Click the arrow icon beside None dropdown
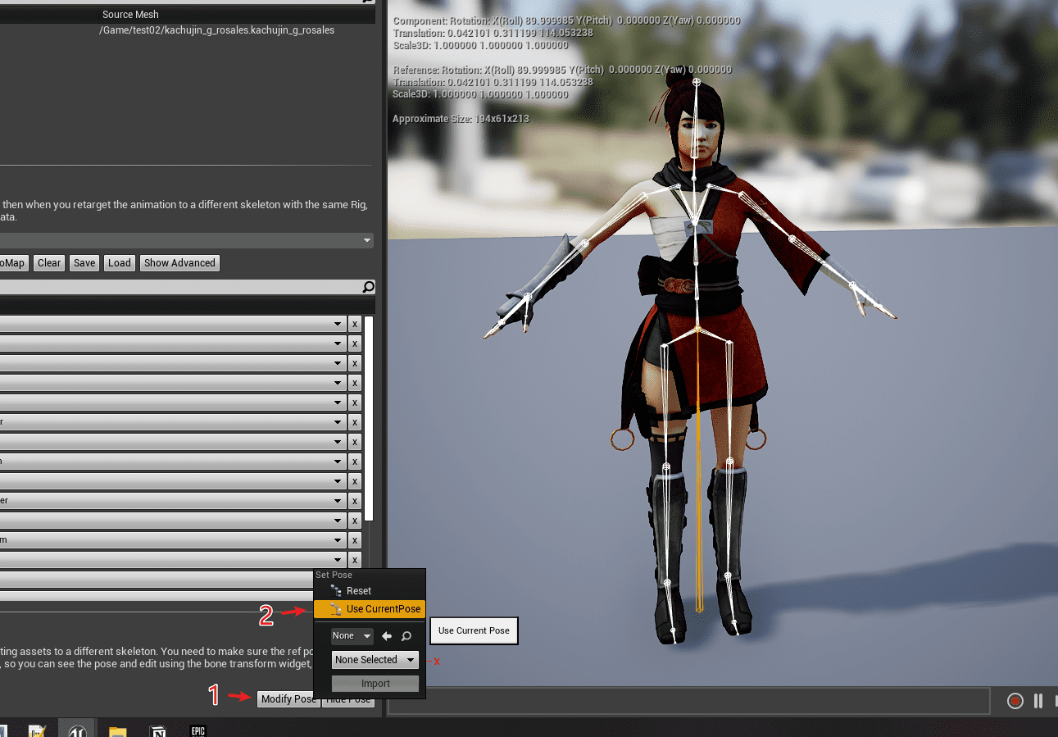The height and width of the screenshot is (737, 1058). coord(387,636)
